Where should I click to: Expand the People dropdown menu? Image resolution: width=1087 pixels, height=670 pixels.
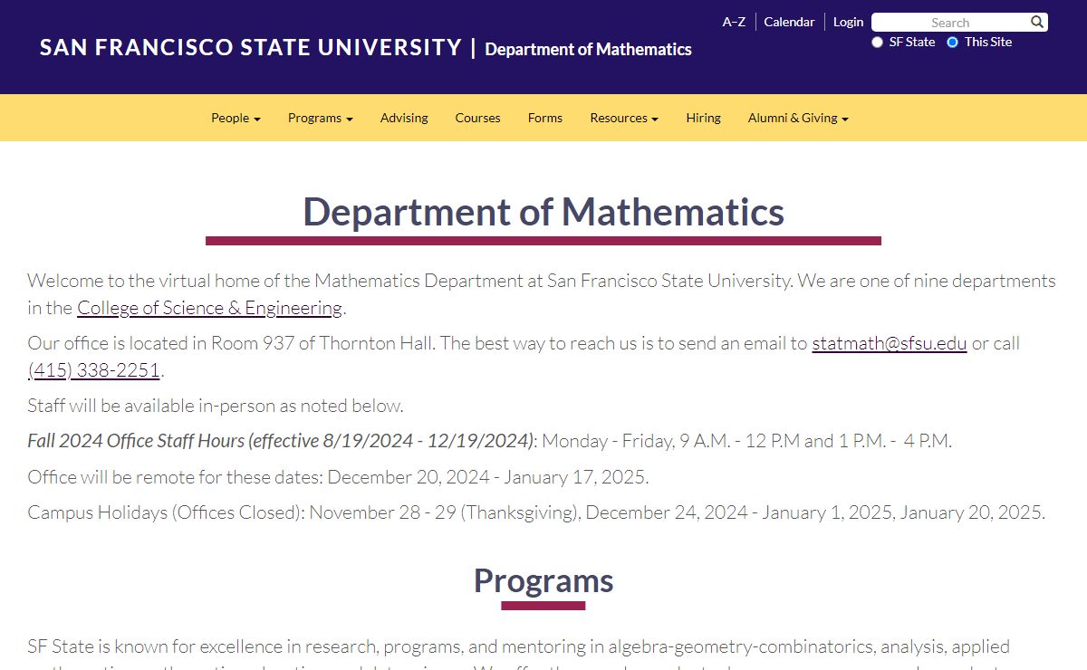[236, 118]
